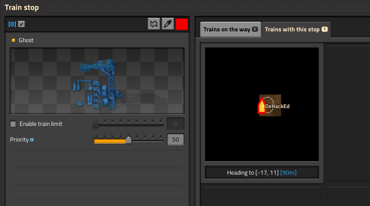Click the Ghost status label
The image size is (370, 206).
click(x=26, y=41)
